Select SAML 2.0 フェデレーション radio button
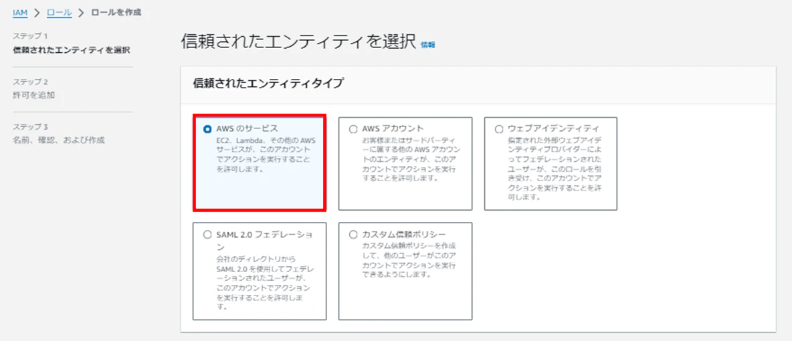Image resolution: width=792 pixels, height=341 pixels. 207,235
